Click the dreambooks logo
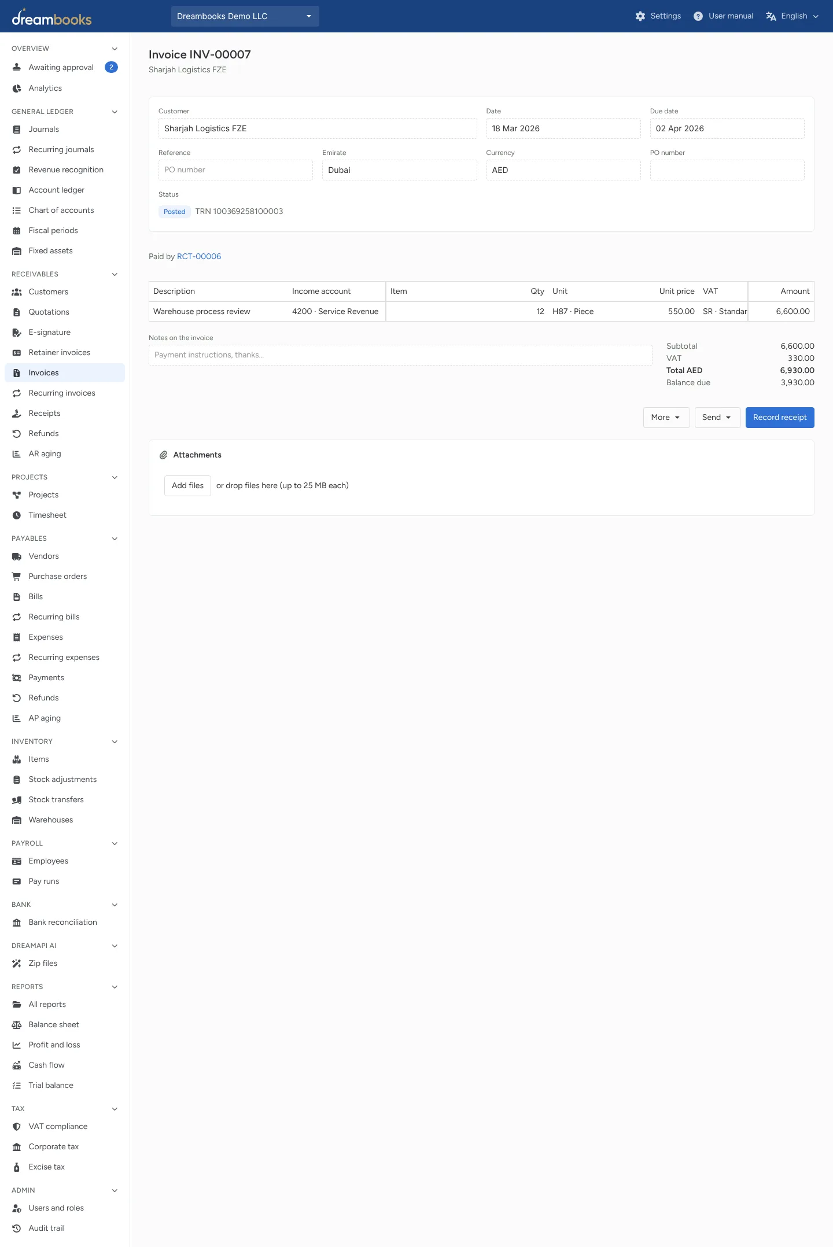833x1247 pixels. 51,17
